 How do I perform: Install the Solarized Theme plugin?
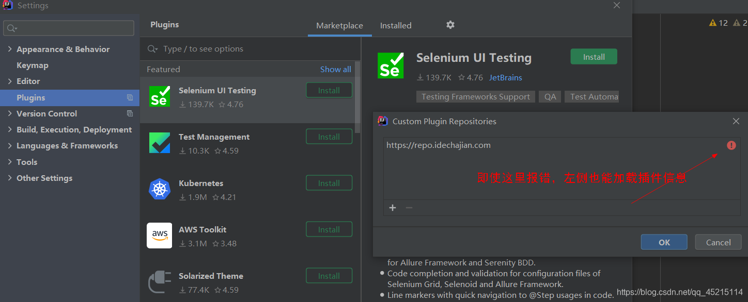[329, 276]
